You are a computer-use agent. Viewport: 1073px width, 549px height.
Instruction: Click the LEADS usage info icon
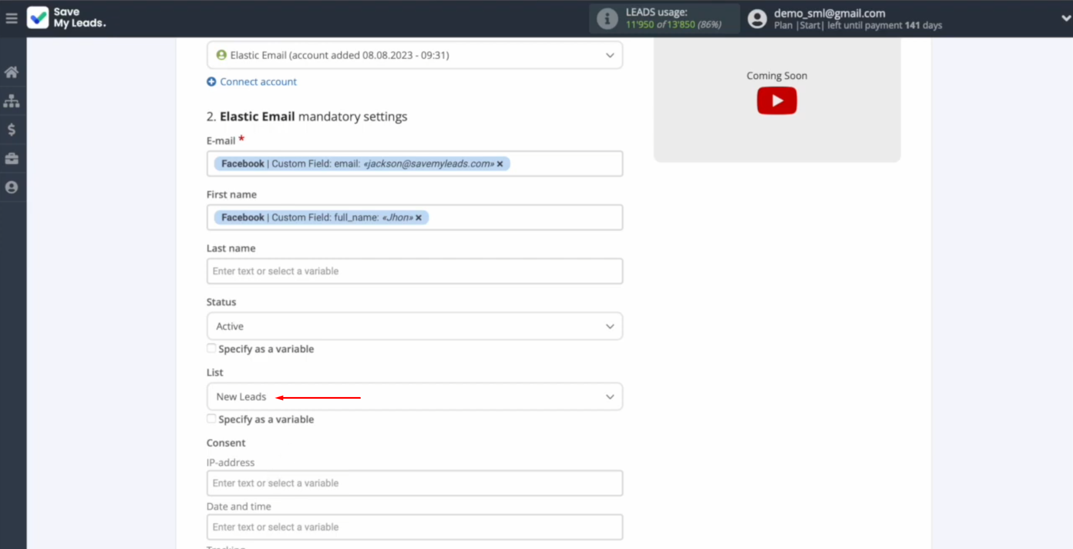point(607,19)
